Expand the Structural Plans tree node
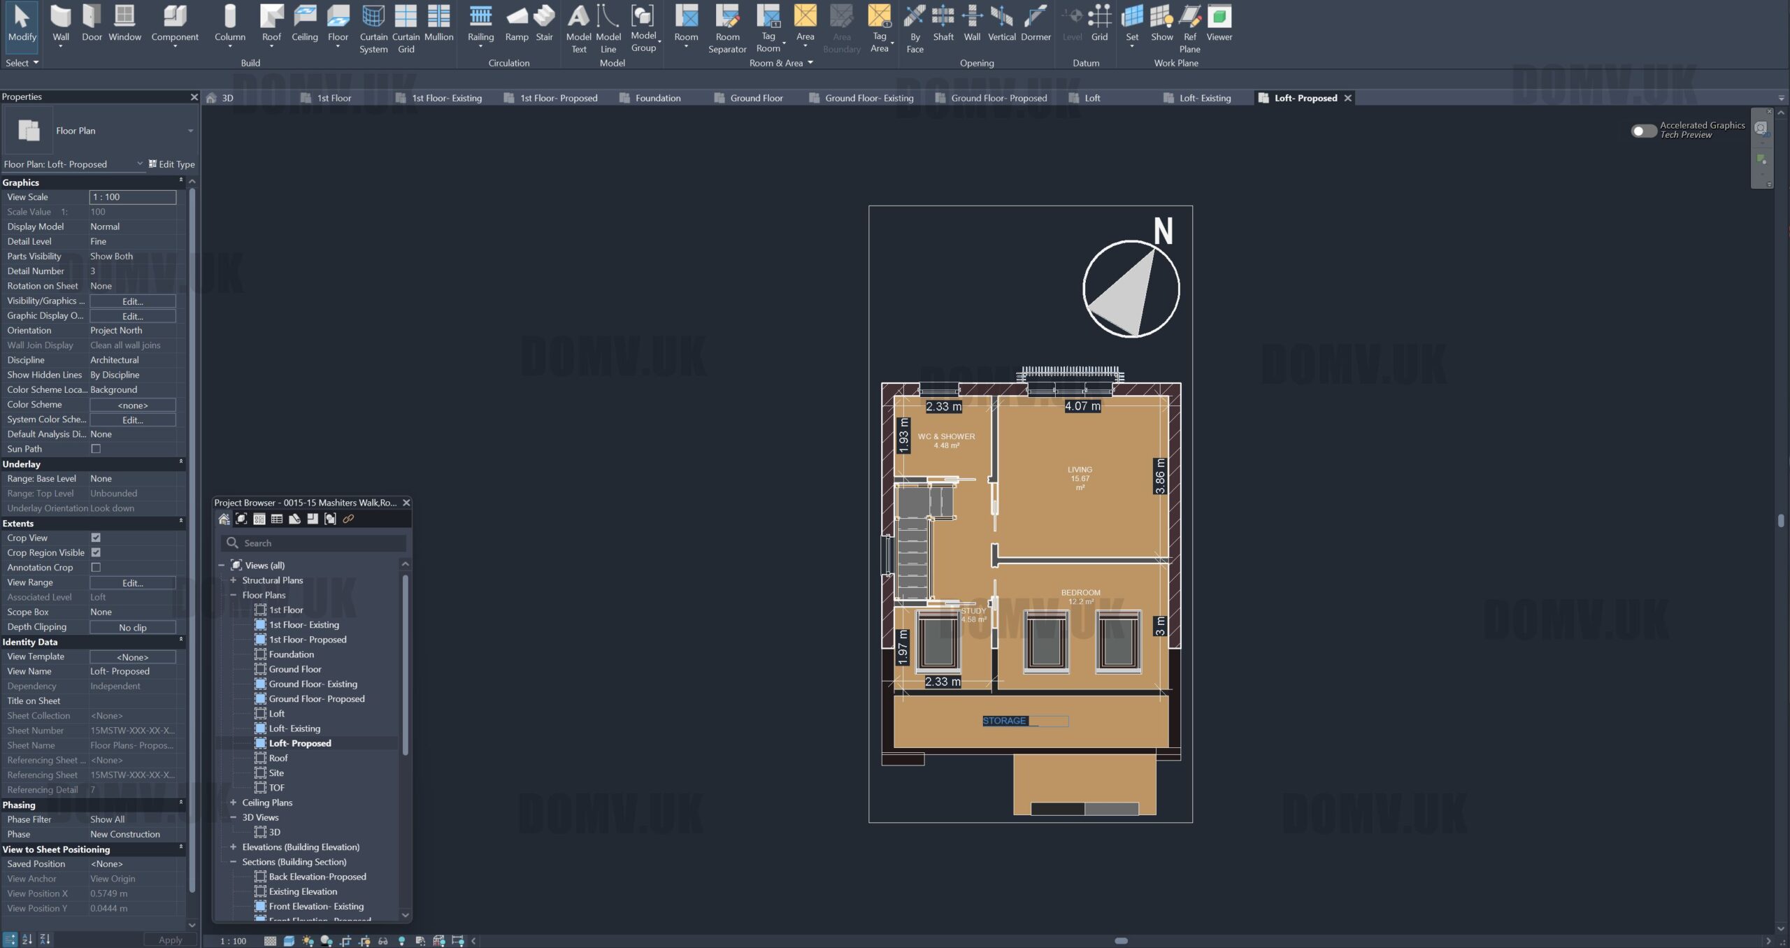The image size is (1790, 948). click(x=234, y=580)
